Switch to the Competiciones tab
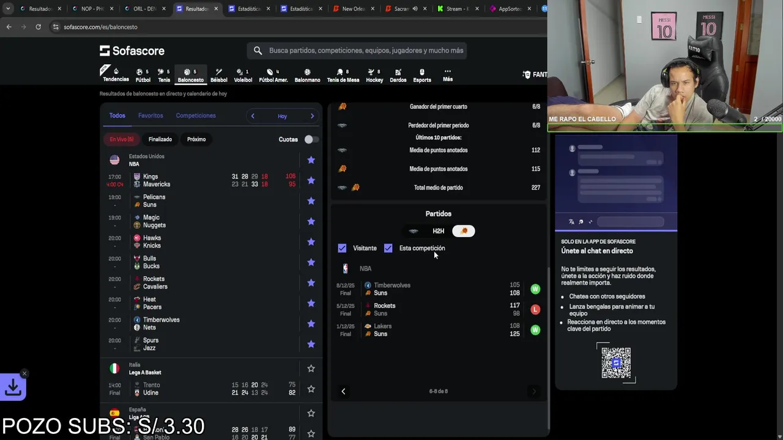Viewport: 783px width, 440px height. click(x=196, y=116)
